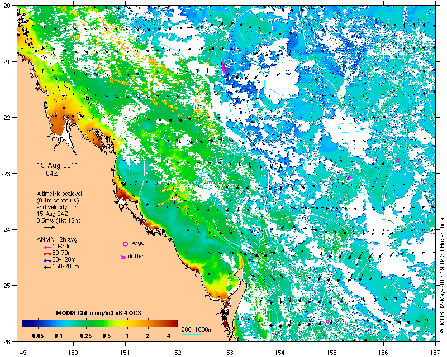This screenshot has width=447, height=357.
Task: Click the 'ANMN 12h avg' heading
Action: (x=57, y=239)
